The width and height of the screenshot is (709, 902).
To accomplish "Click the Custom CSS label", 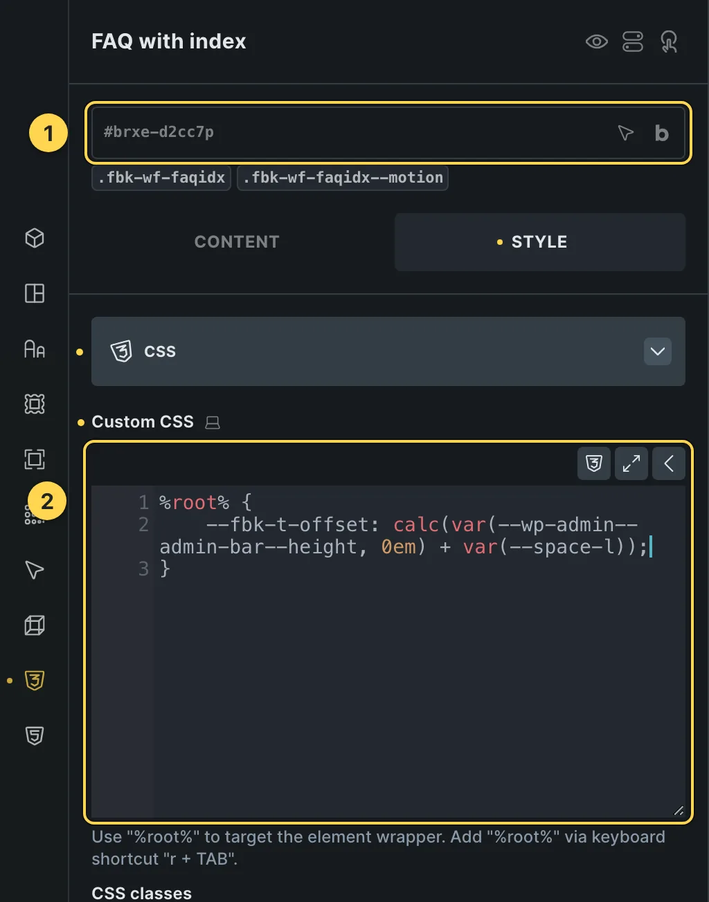I will click(x=143, y=422).
